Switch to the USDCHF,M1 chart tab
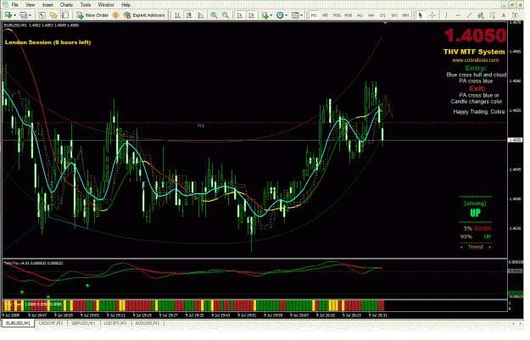 [x=51, y=323]
